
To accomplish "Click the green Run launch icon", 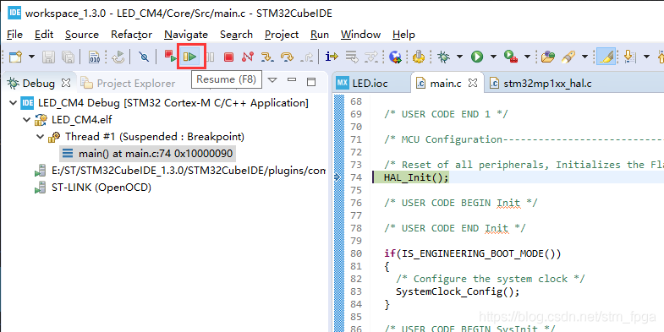I will [477, 57].
